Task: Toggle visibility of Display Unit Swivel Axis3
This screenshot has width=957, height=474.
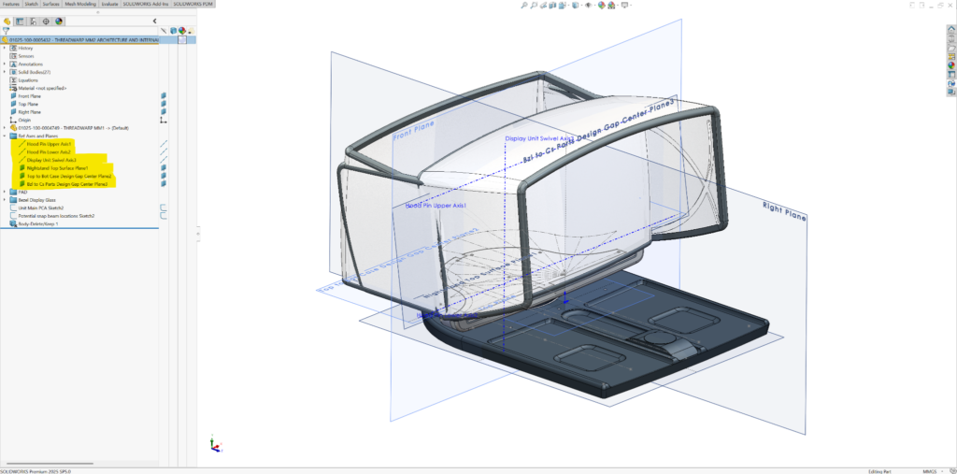Action: [x=164, y=160]
